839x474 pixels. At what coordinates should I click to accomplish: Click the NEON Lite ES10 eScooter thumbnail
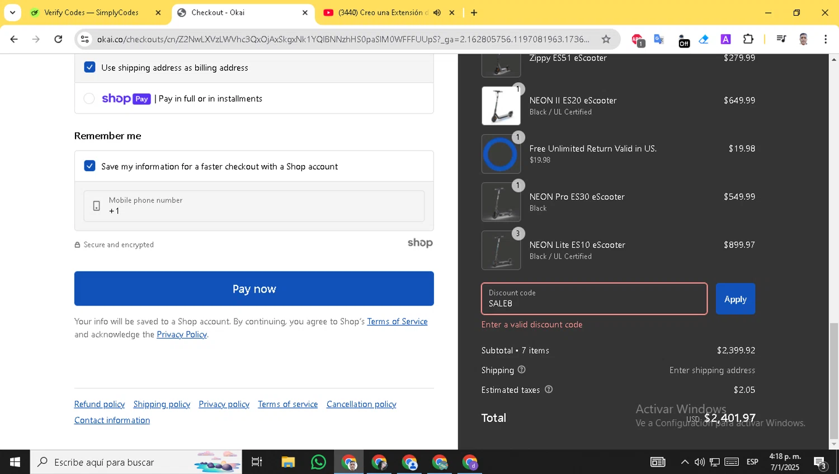tap(501, 250)
